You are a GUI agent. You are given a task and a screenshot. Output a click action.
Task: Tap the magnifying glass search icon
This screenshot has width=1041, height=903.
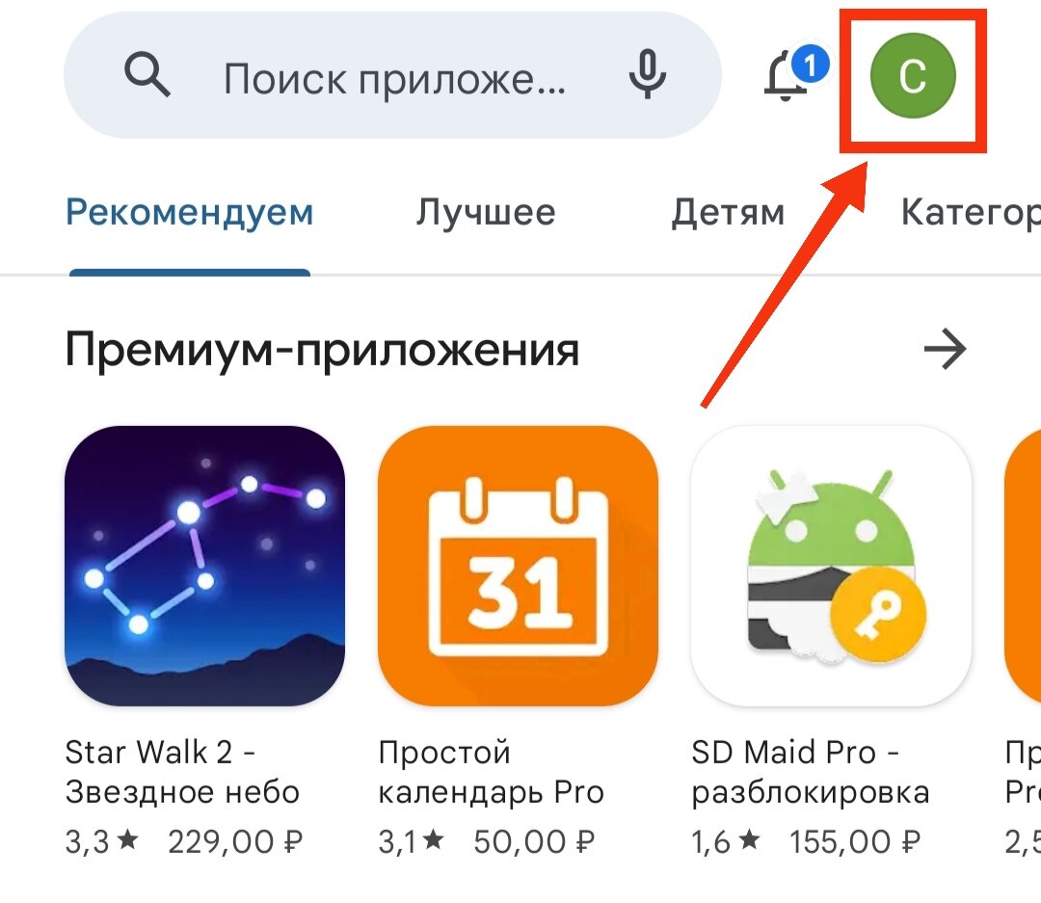(147, 76)
